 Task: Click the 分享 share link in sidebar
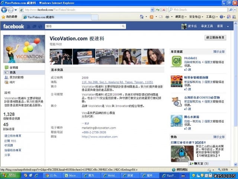(7, 155)
